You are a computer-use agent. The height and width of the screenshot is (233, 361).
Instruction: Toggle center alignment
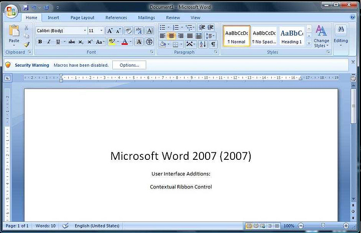[x=171, y=36]
